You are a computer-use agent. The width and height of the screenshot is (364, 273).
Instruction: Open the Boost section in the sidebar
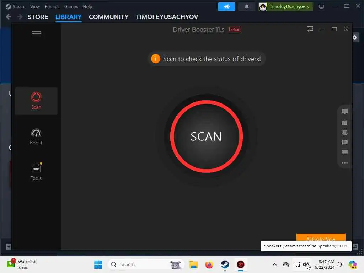click(x=36, y=136)
